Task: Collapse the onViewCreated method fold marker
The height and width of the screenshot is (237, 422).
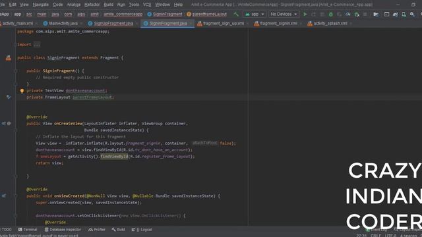Action: pos(15,196)
